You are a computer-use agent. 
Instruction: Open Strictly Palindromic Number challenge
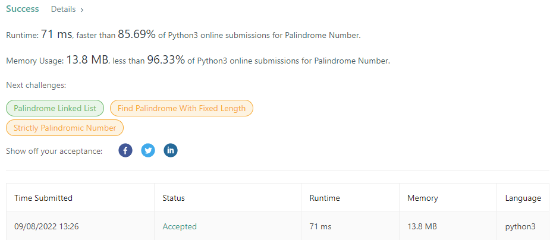[x=65, y=127]
